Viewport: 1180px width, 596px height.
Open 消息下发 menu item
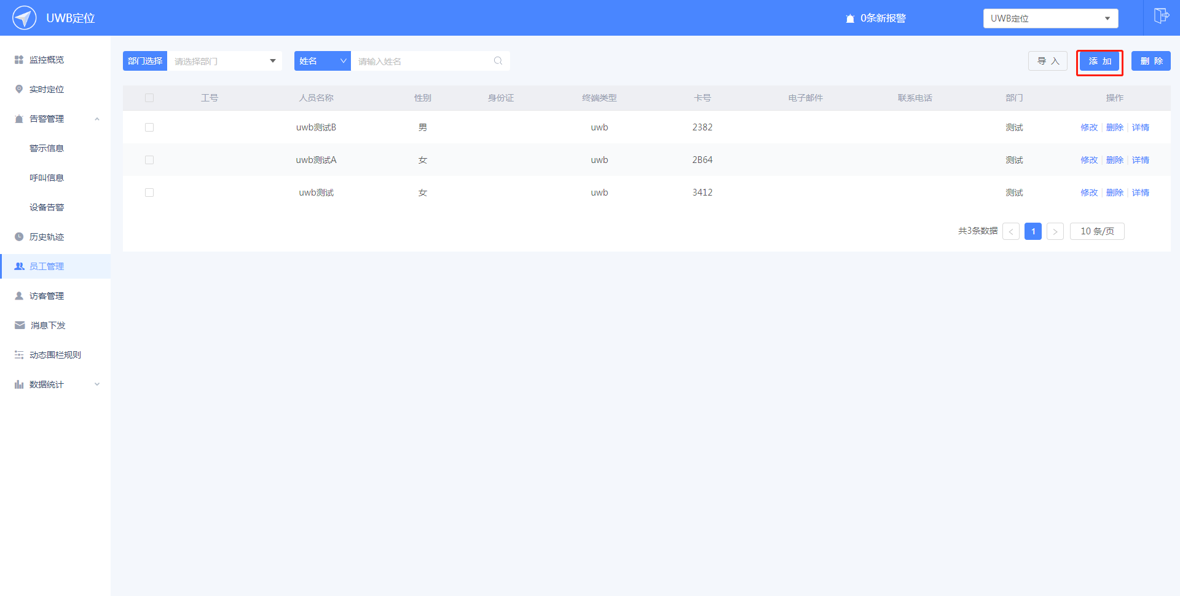(55, 325)
